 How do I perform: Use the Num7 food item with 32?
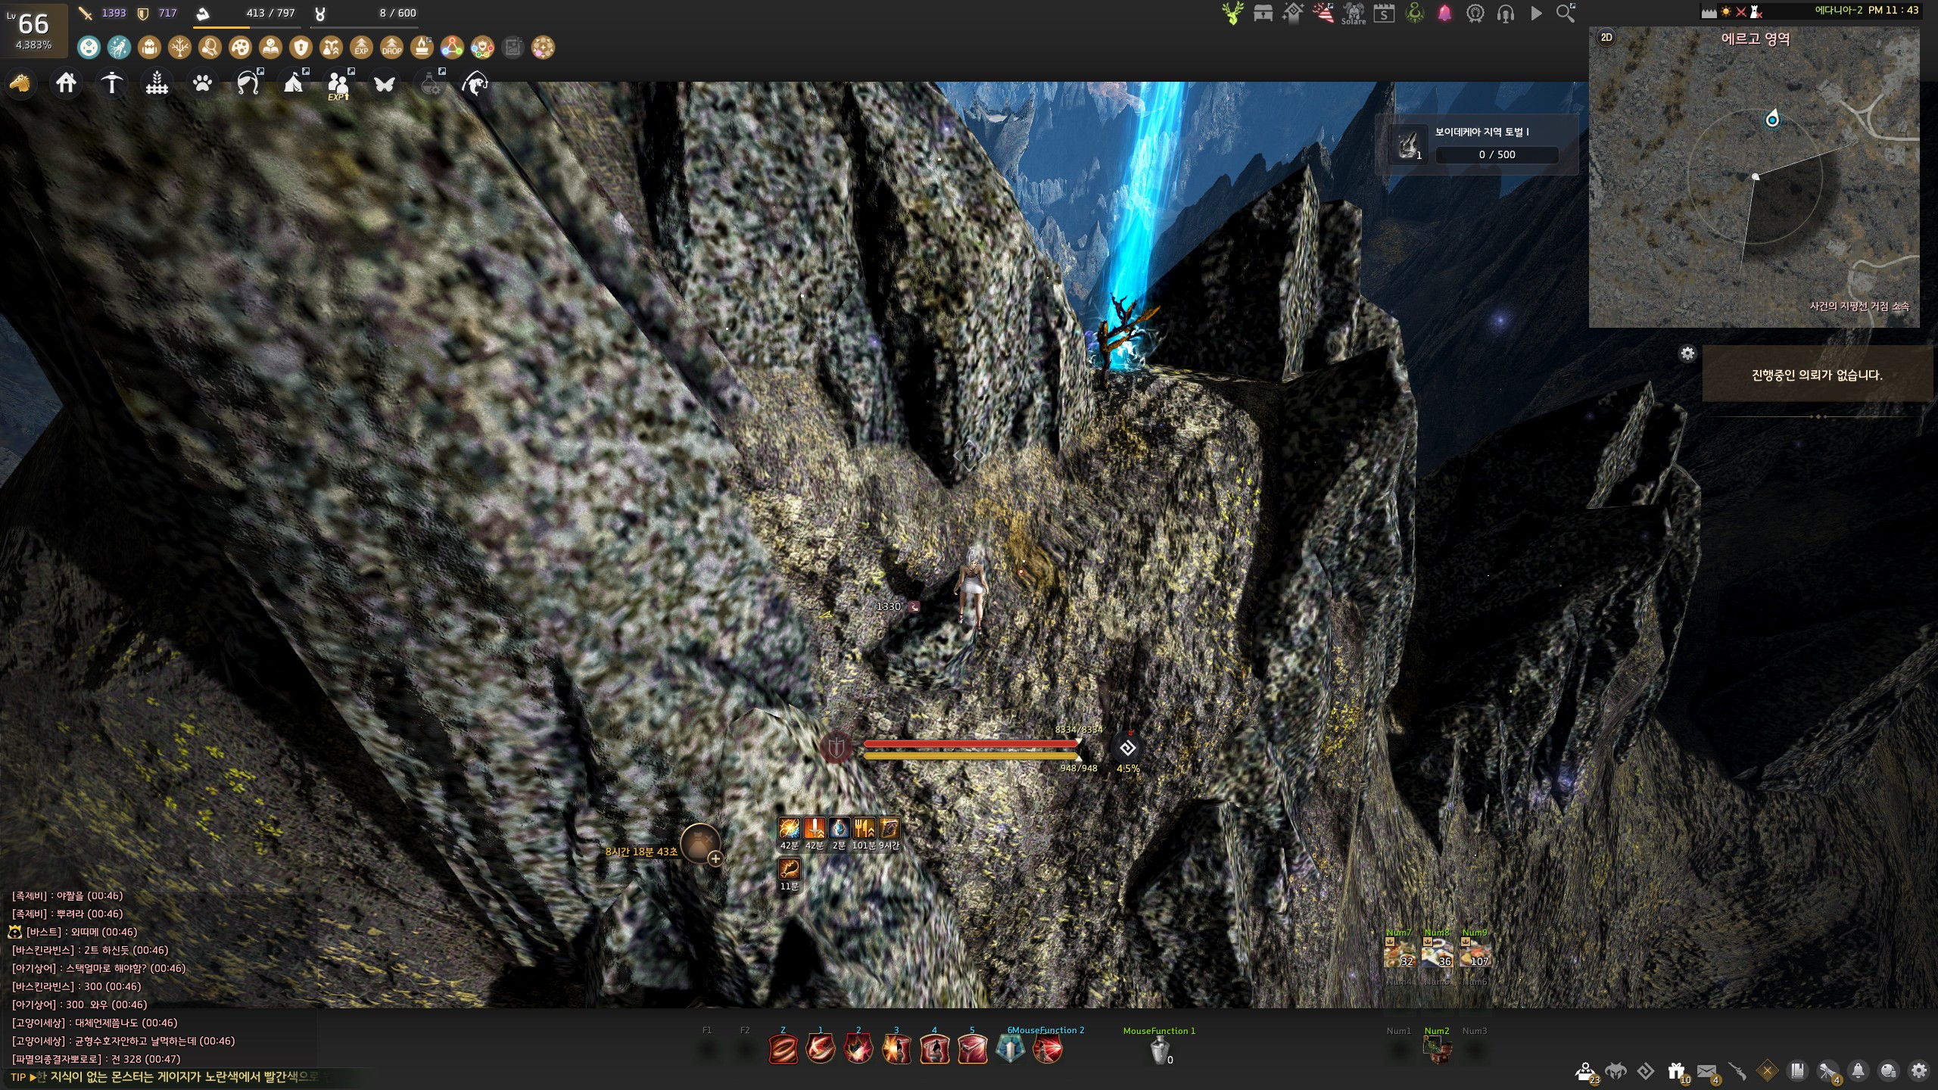1399,952
